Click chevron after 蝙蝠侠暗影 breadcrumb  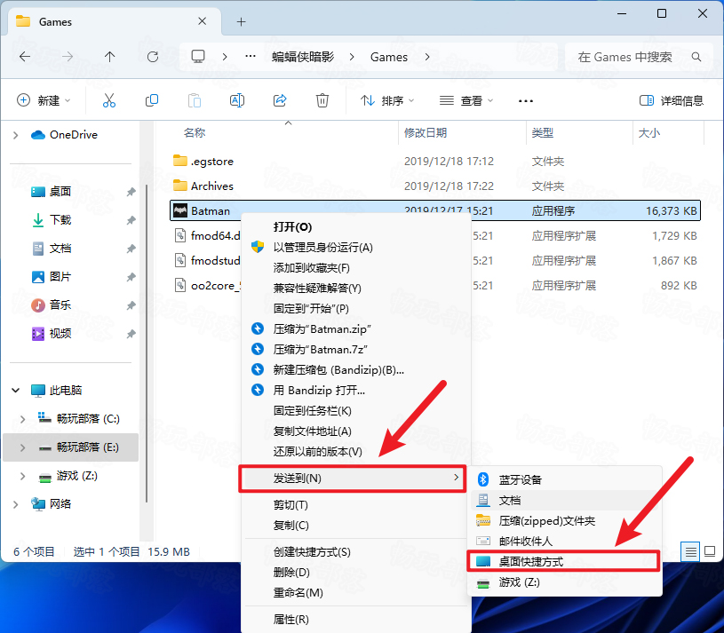click(x=352, y=57)
